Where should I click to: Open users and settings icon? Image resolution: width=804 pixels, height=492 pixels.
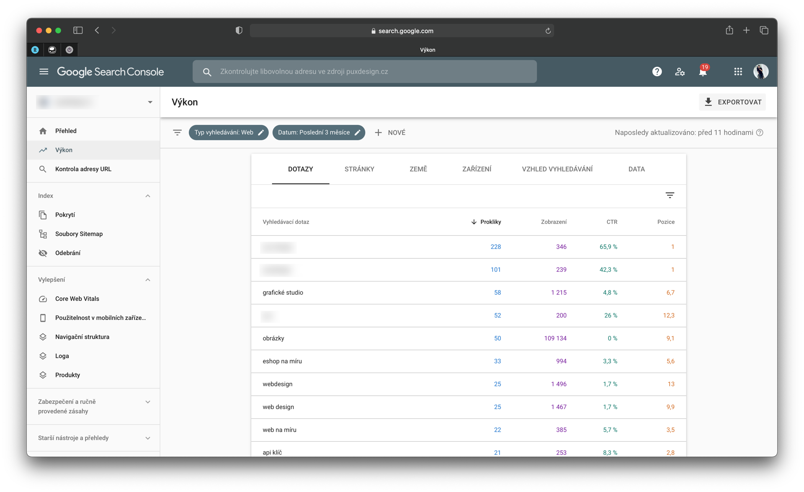[680, 72]
